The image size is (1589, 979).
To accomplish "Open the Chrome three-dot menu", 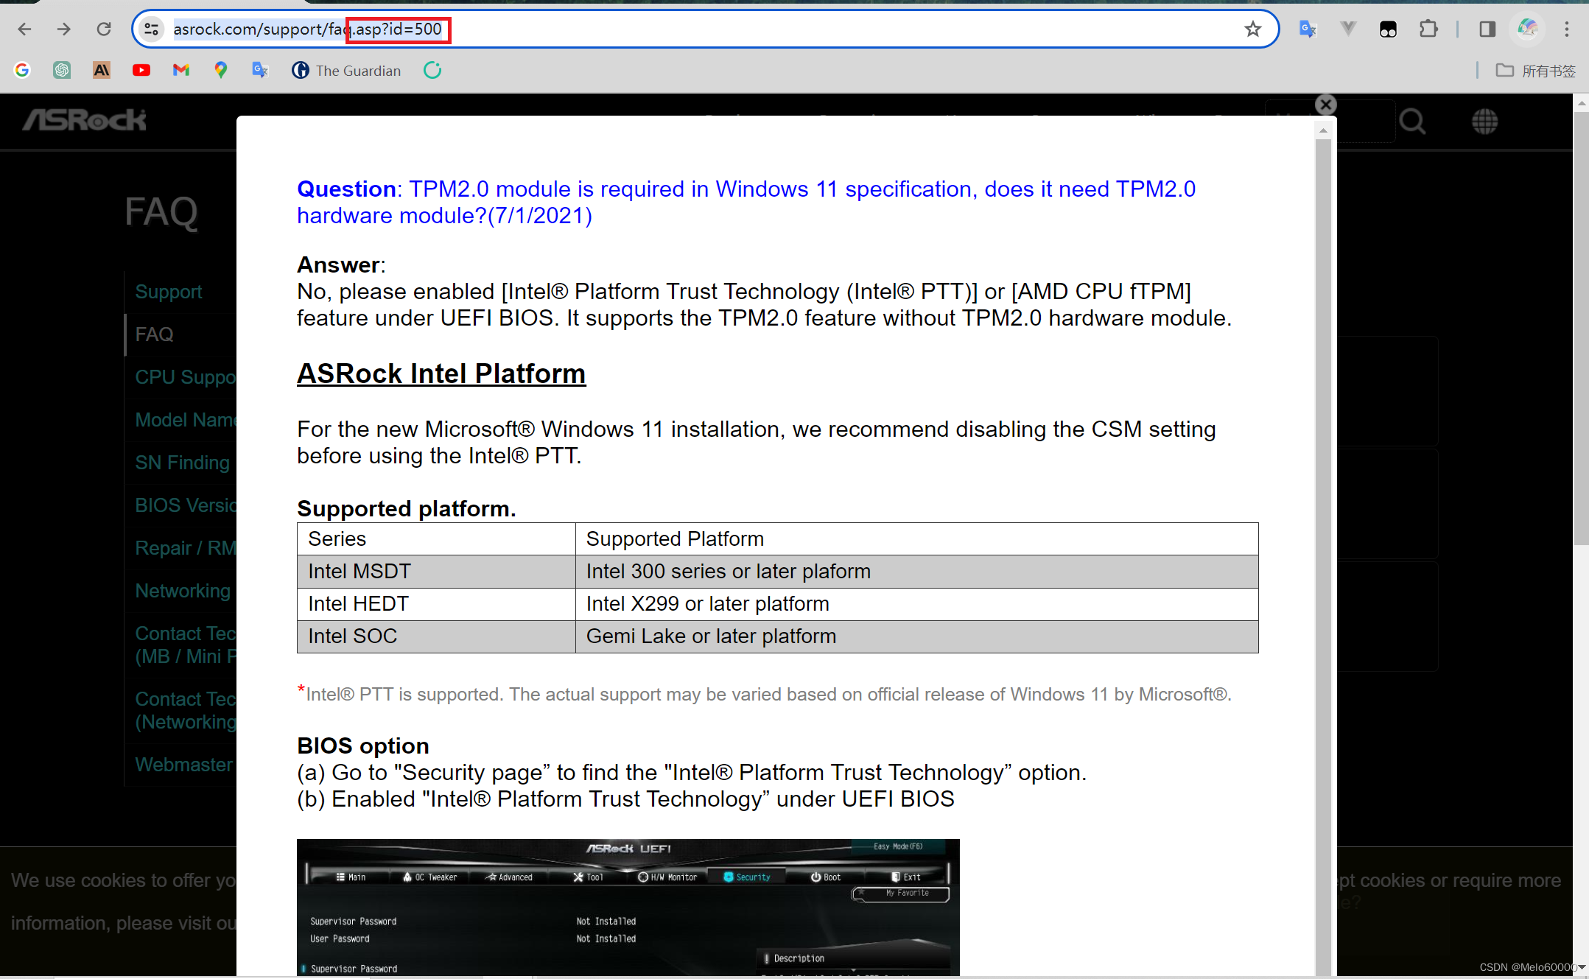I will [1567, 29].
